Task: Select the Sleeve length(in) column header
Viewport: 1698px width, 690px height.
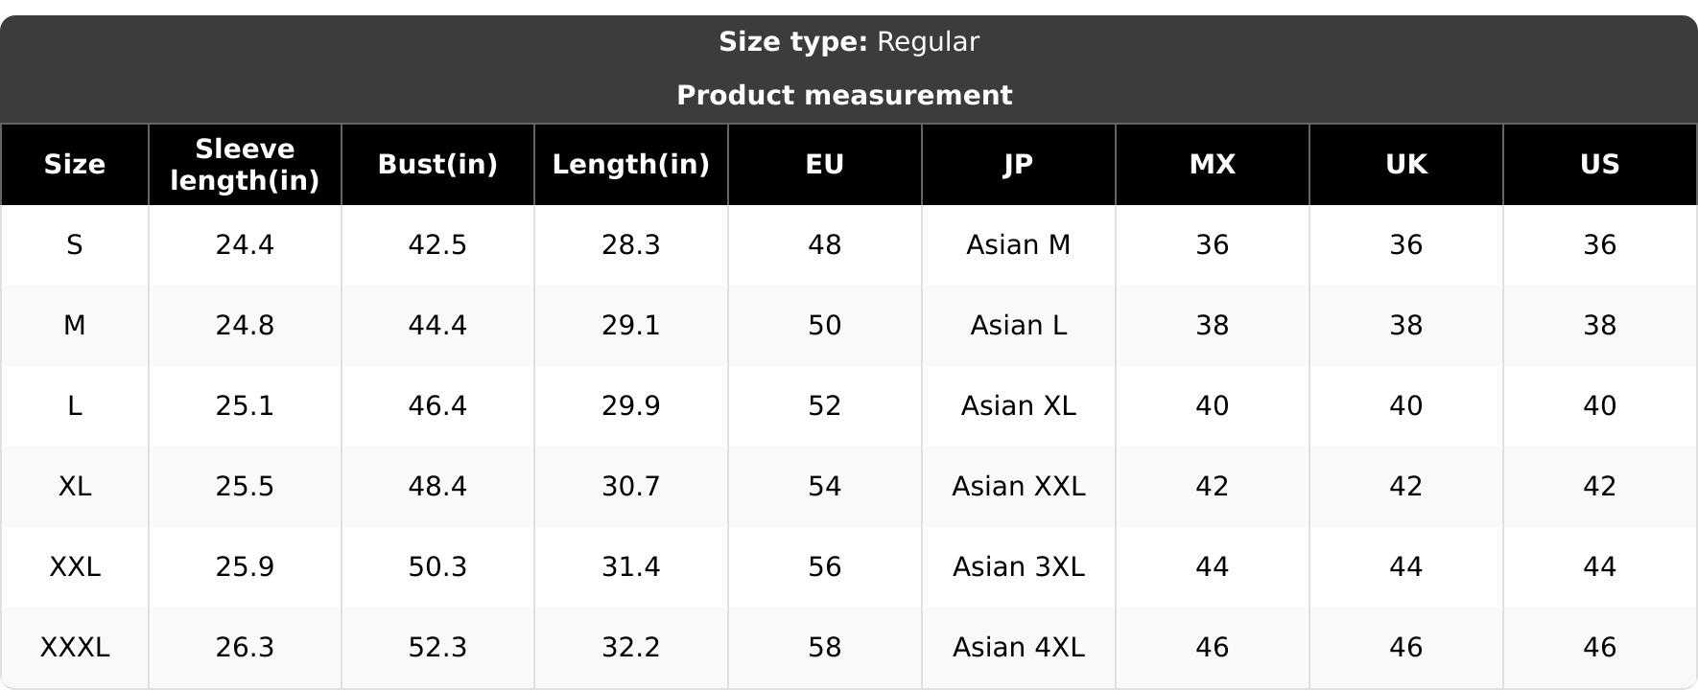Action: click(x=245, y=165)
